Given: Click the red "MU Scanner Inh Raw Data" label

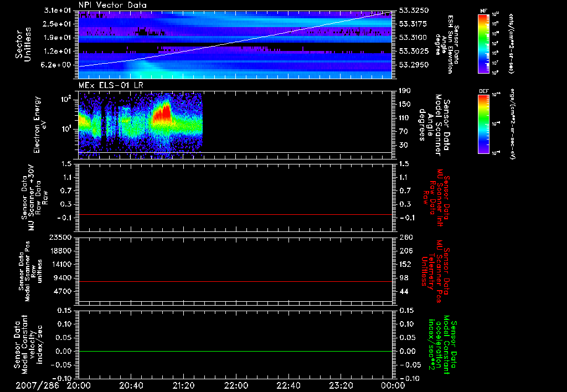Looking at the screenshot, I should click(x=436, y=198).
